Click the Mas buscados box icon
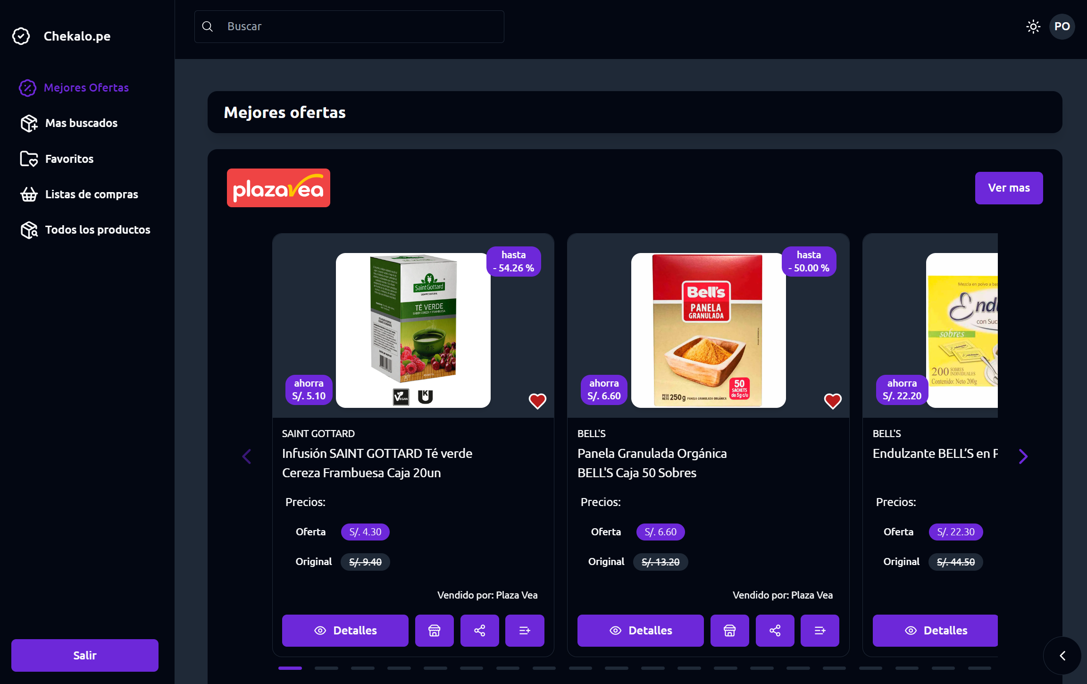 coord(29,123)
